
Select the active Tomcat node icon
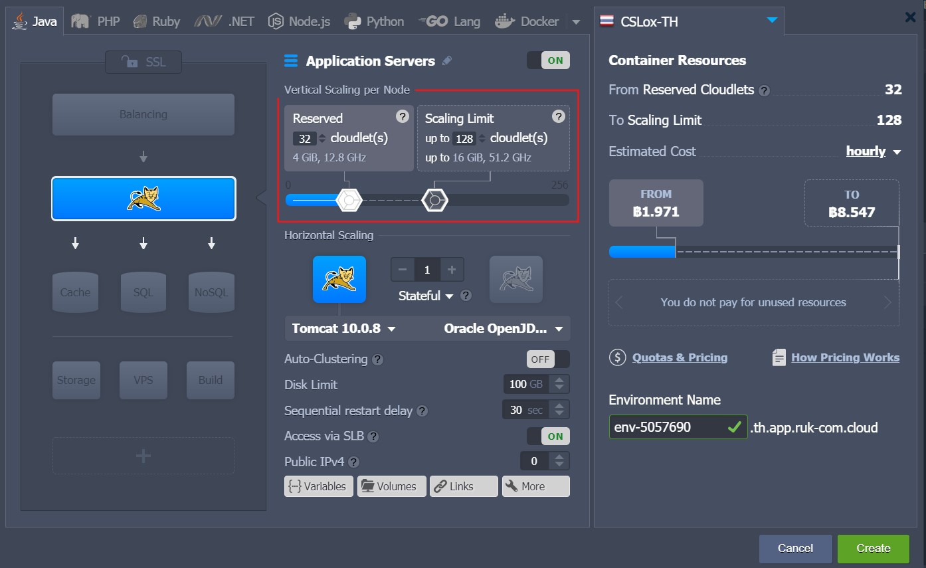tap(339, 279)
